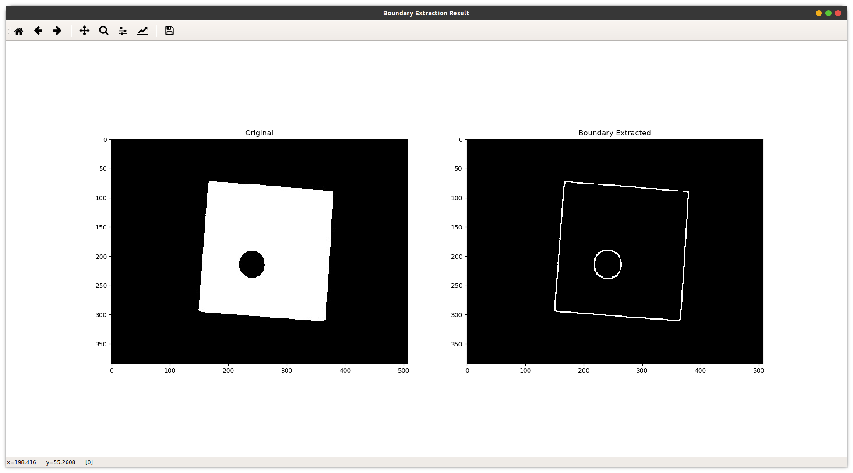
Task: Select the Back navigation arrow
Action: click(x=38, y=31)
